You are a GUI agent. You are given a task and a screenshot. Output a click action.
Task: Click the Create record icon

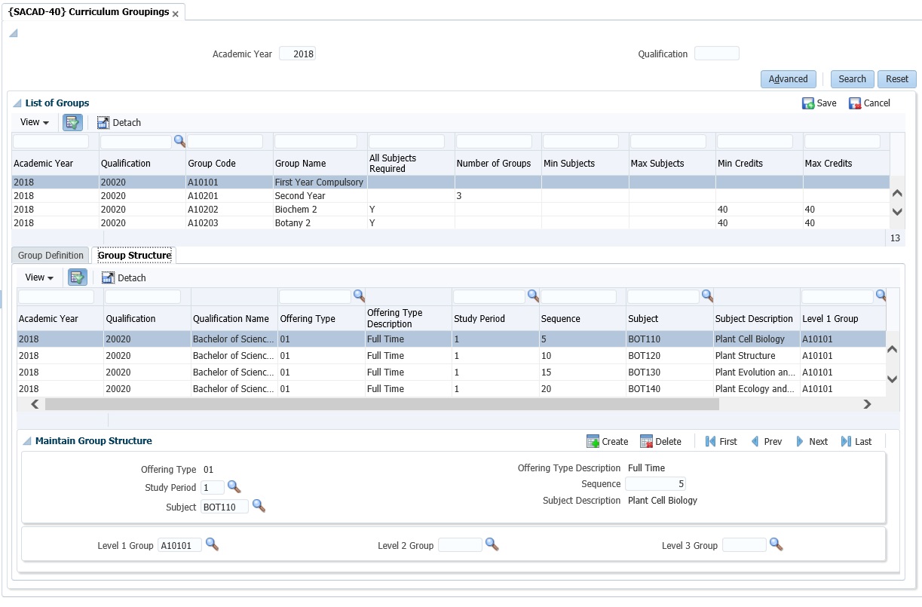point(593,442)
